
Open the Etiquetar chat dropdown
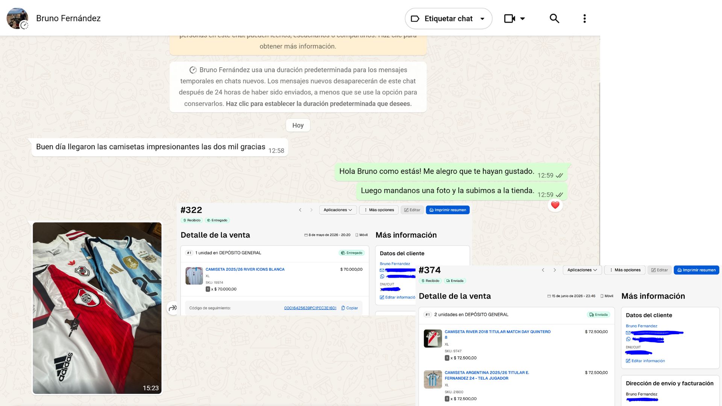pyautogui.click(x=448, y=18)
